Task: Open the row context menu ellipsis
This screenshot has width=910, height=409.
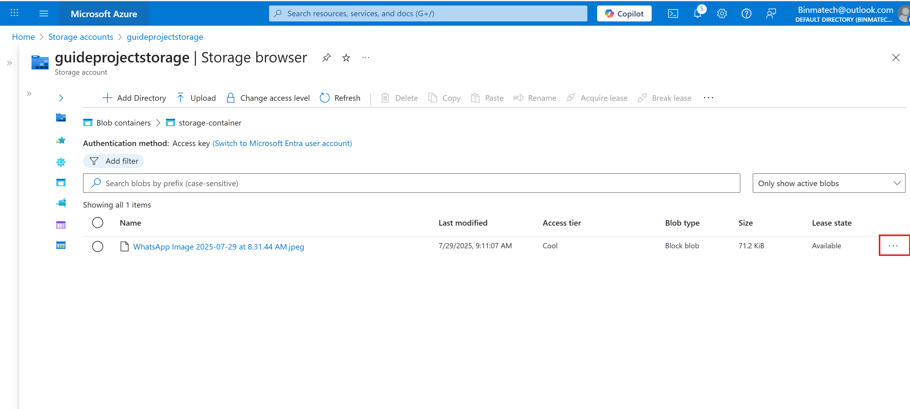Action: pos(893,246)
